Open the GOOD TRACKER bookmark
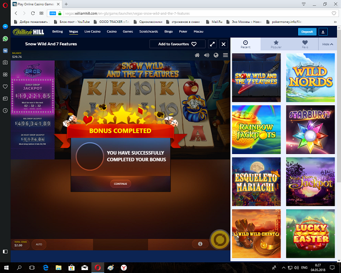341x273 pixels. pos(112,22)
